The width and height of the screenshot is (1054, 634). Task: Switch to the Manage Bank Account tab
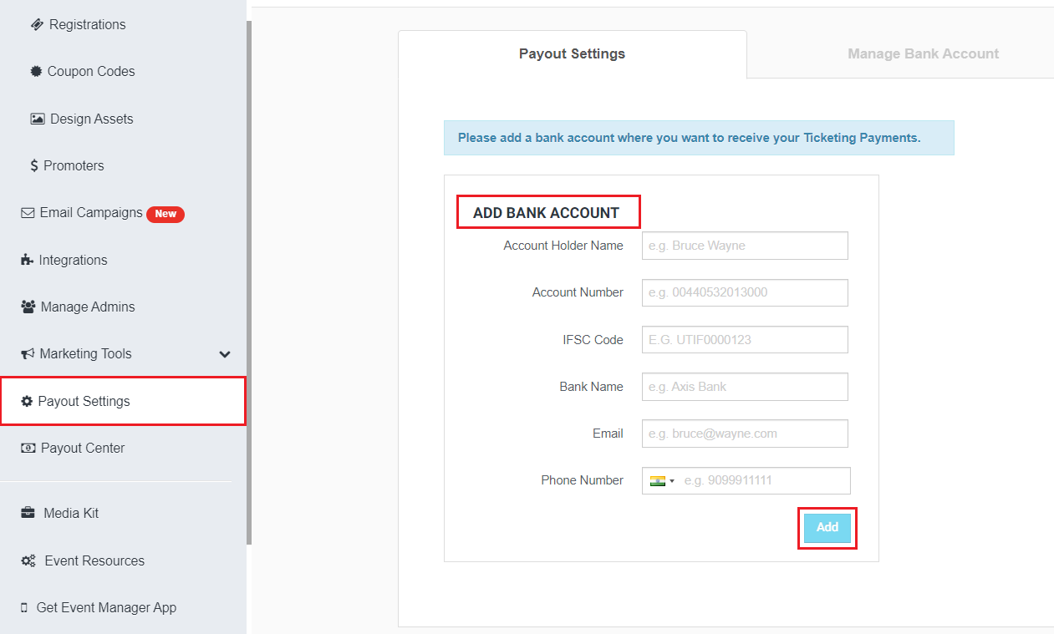[x=923, y=53]
